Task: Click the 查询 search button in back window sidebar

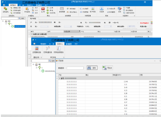Action: click(x=22, y=18)
